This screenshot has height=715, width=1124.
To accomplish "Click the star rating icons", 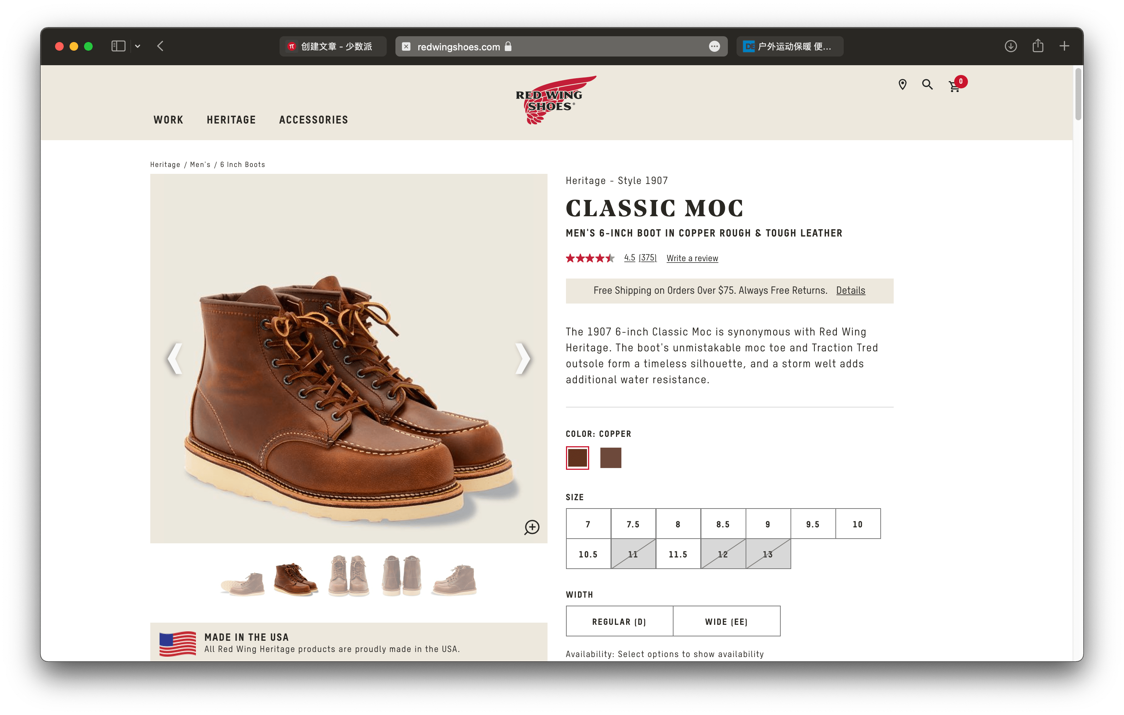I will pyautogui.click(x=590, y=258).
